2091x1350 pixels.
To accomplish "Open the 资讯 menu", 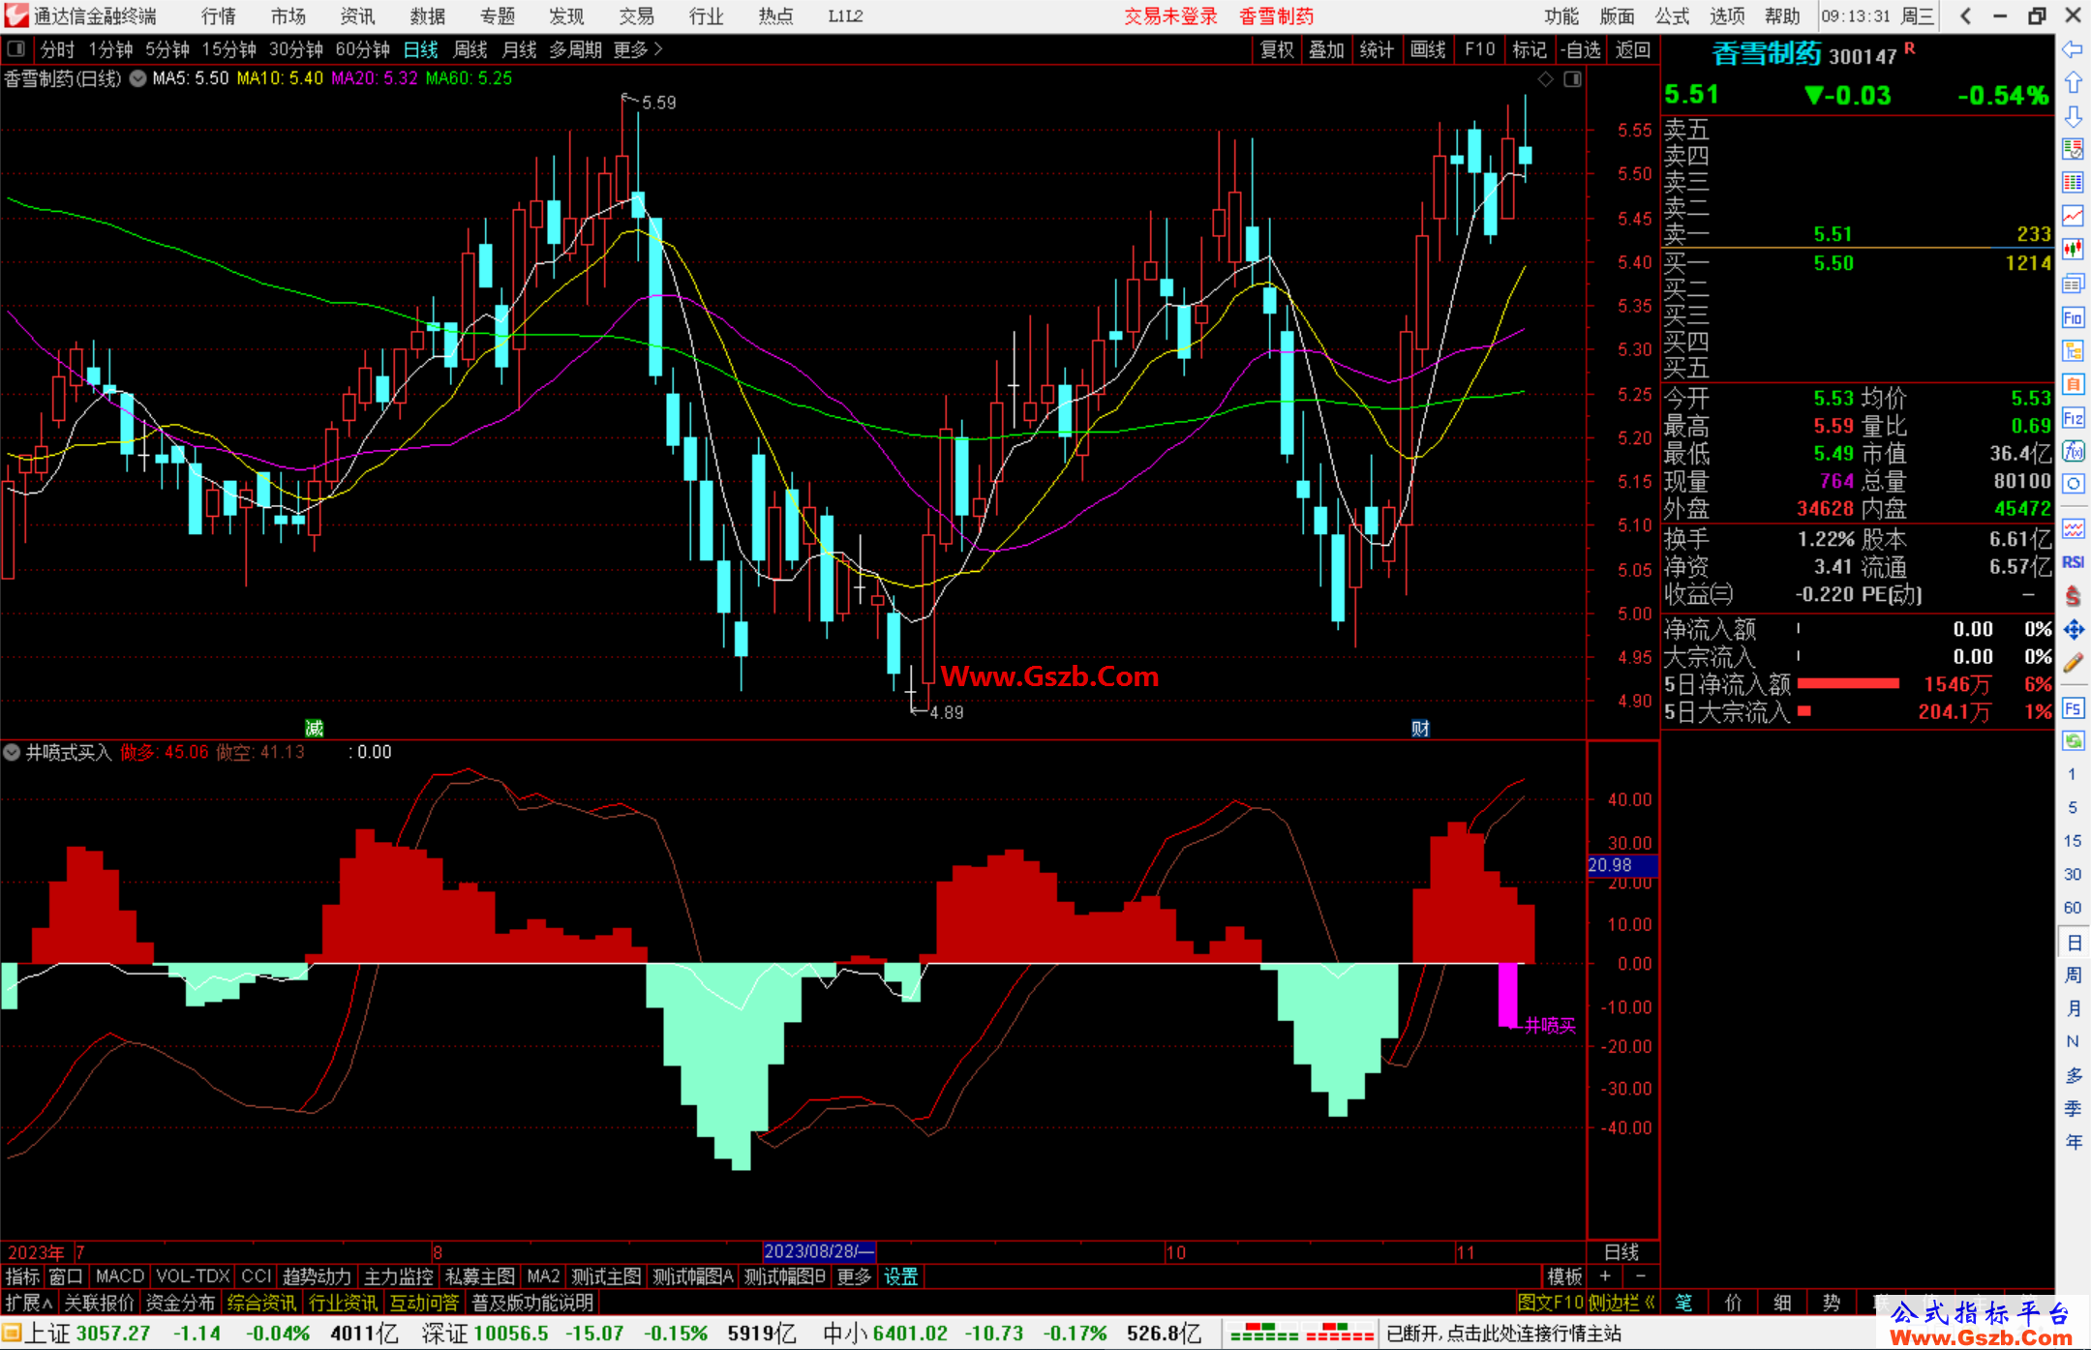I will click(357, 16).
